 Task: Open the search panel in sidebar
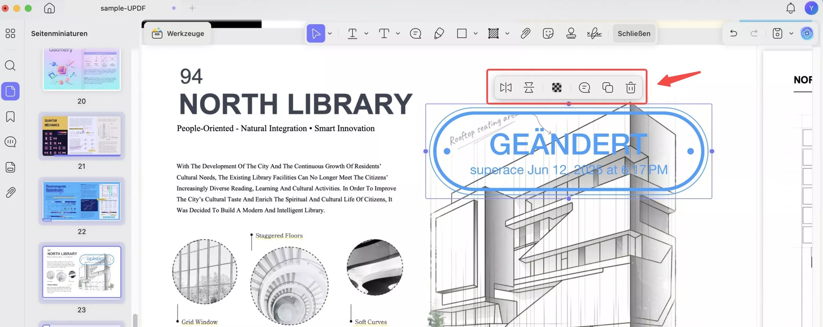(x=10, y=66)
